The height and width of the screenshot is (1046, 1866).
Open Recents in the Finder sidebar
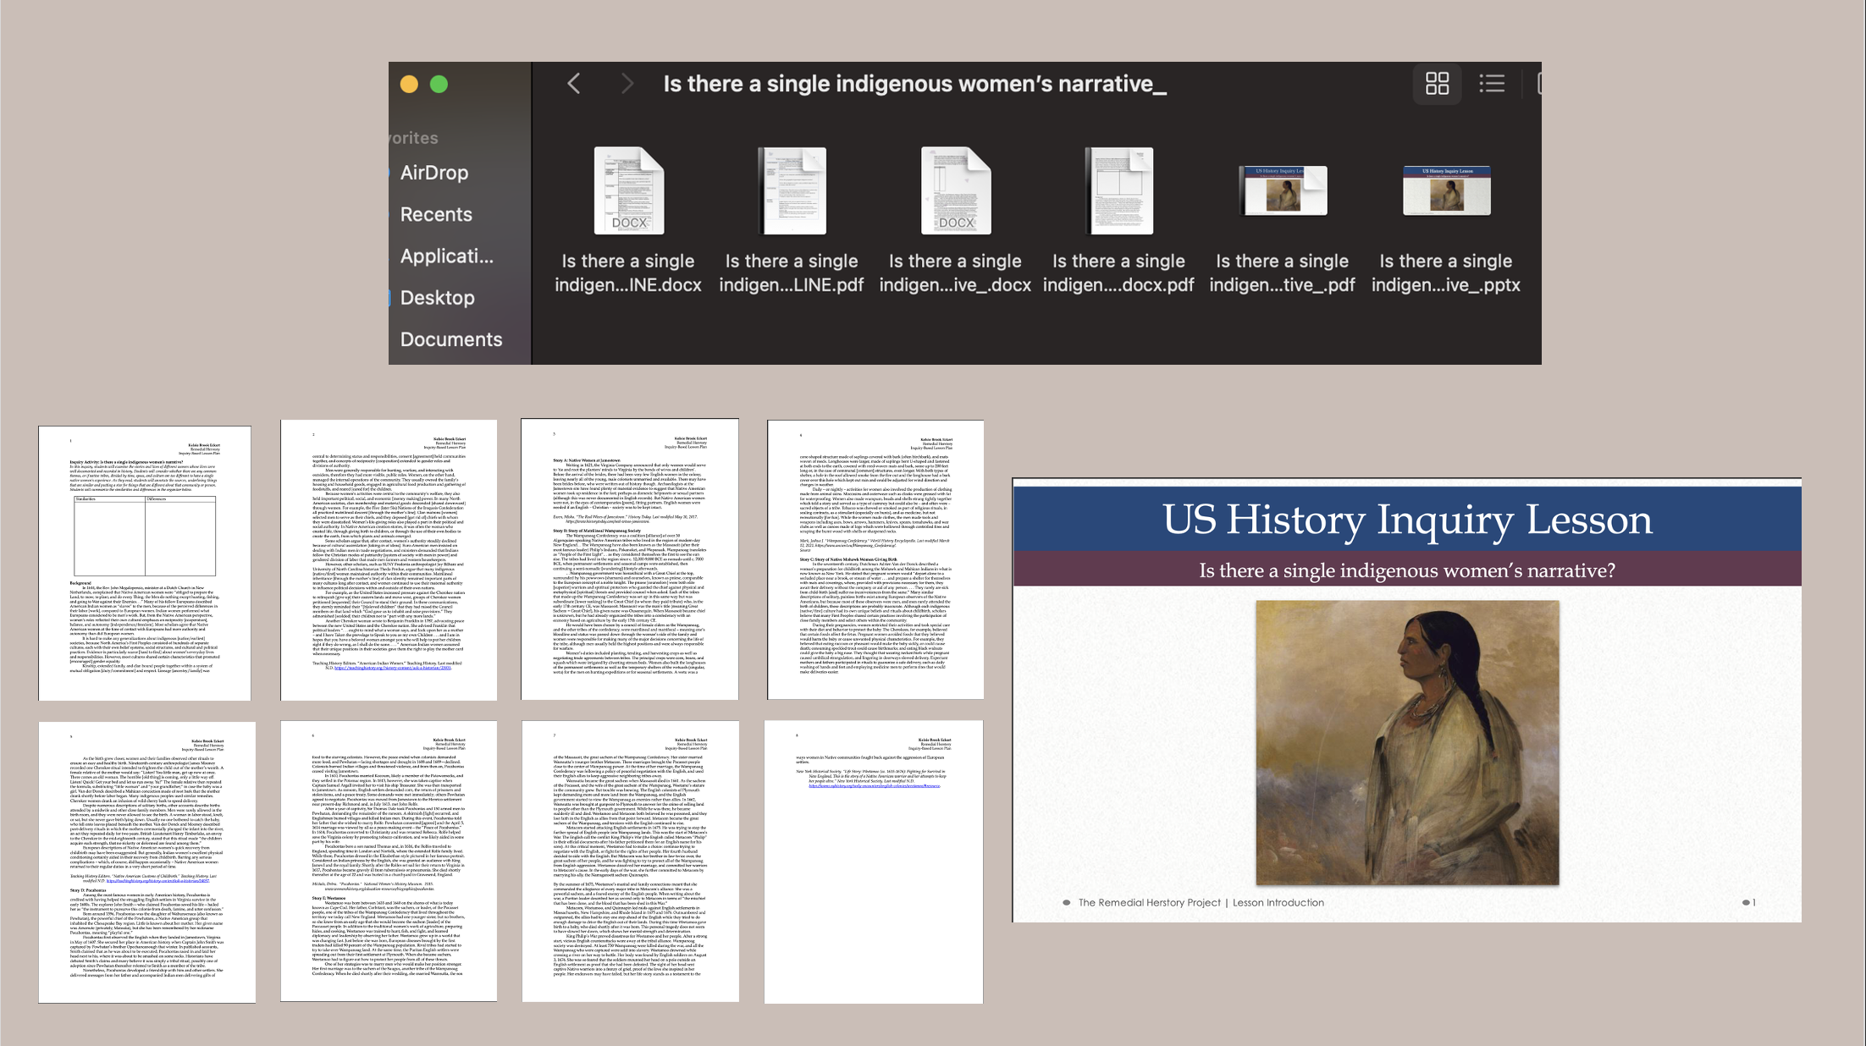[436, 214]
